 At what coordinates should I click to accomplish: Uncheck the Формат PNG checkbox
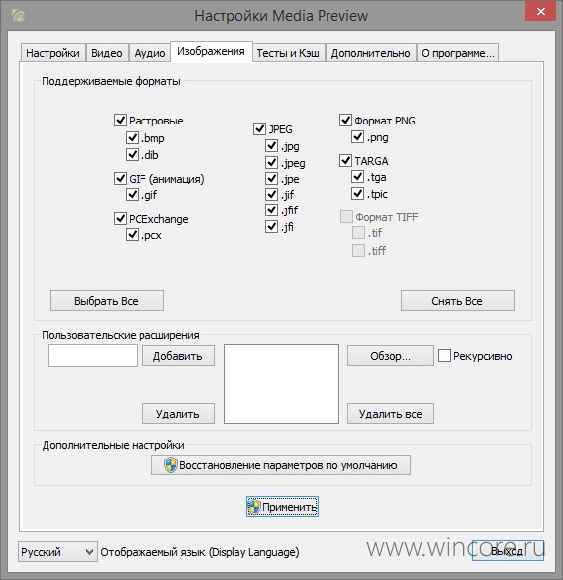[345, 120]
